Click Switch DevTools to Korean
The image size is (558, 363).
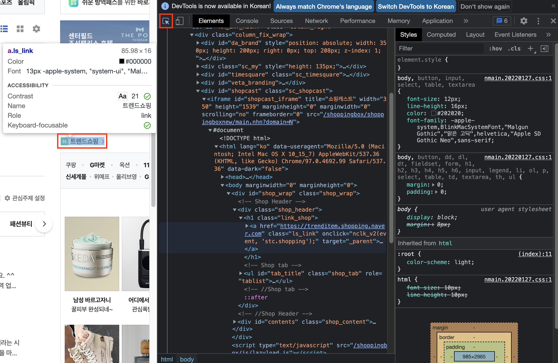click(416, 6)
